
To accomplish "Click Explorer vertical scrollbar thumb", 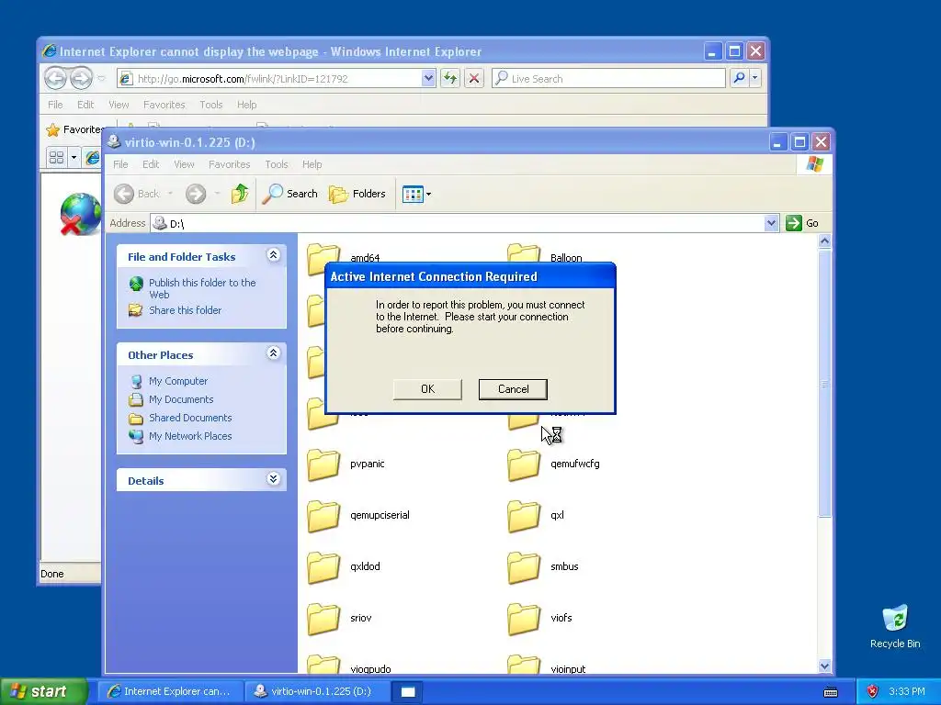I will (824, 383).
